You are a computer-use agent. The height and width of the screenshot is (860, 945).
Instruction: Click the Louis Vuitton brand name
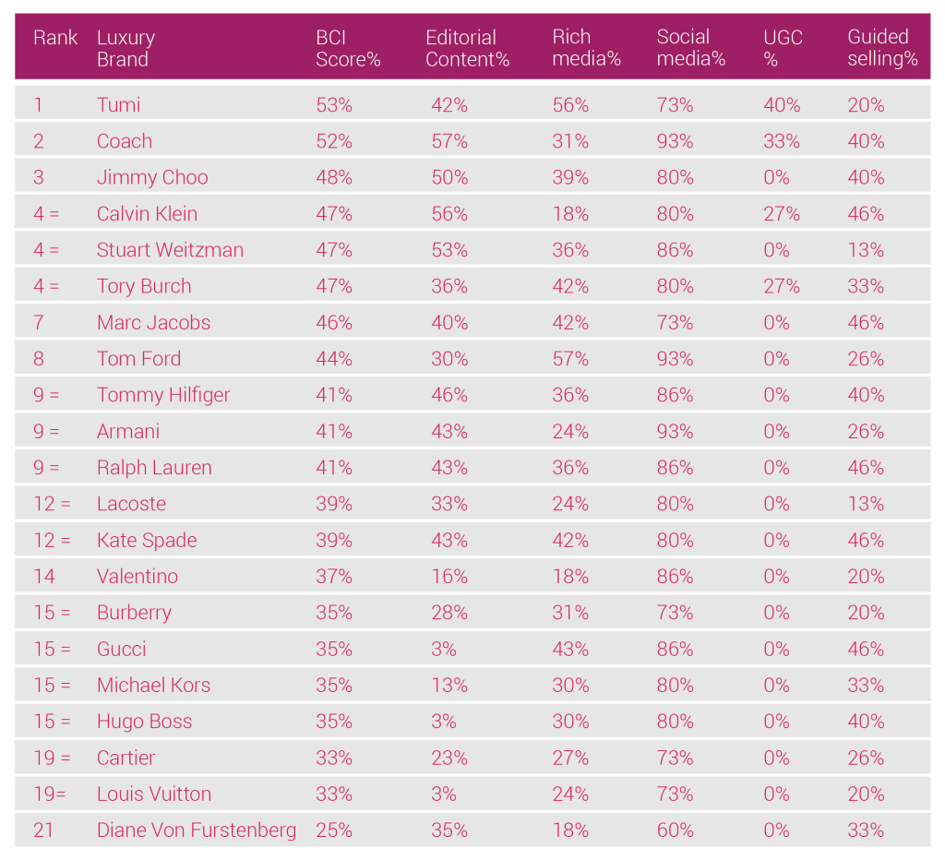pos(154,794)
